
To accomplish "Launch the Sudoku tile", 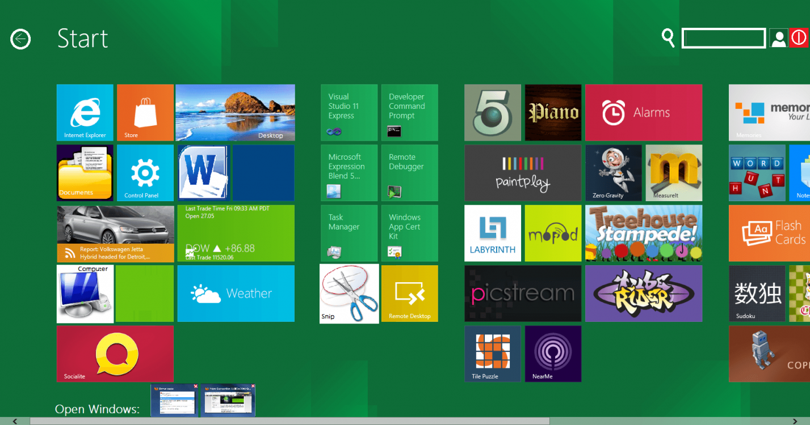I will coord(757,294).
